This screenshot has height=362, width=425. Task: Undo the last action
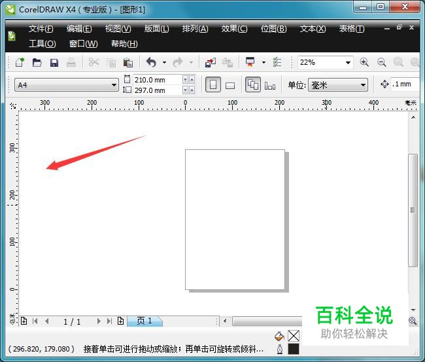[151, 62]
